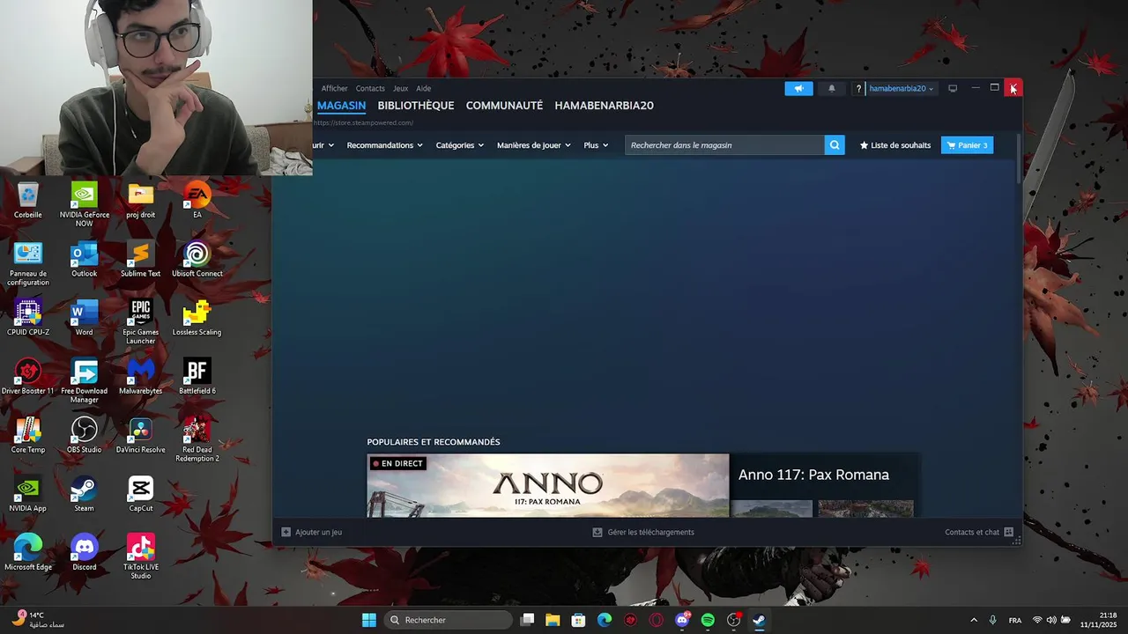Click the Steam store page vertical scrollbar
Screen dimensions: 1128x634
click(1019, 159)
